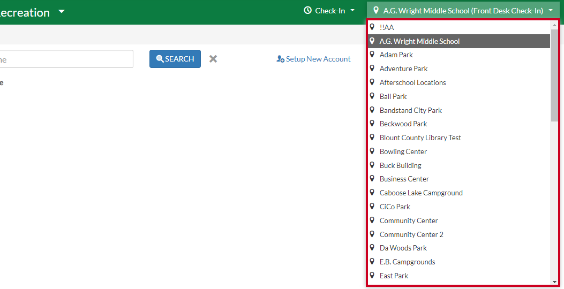Image resolution: width=564 pixels, height=289 pixels.
Task: Click the clock icon beside Check-In
Action: [307, 10]
